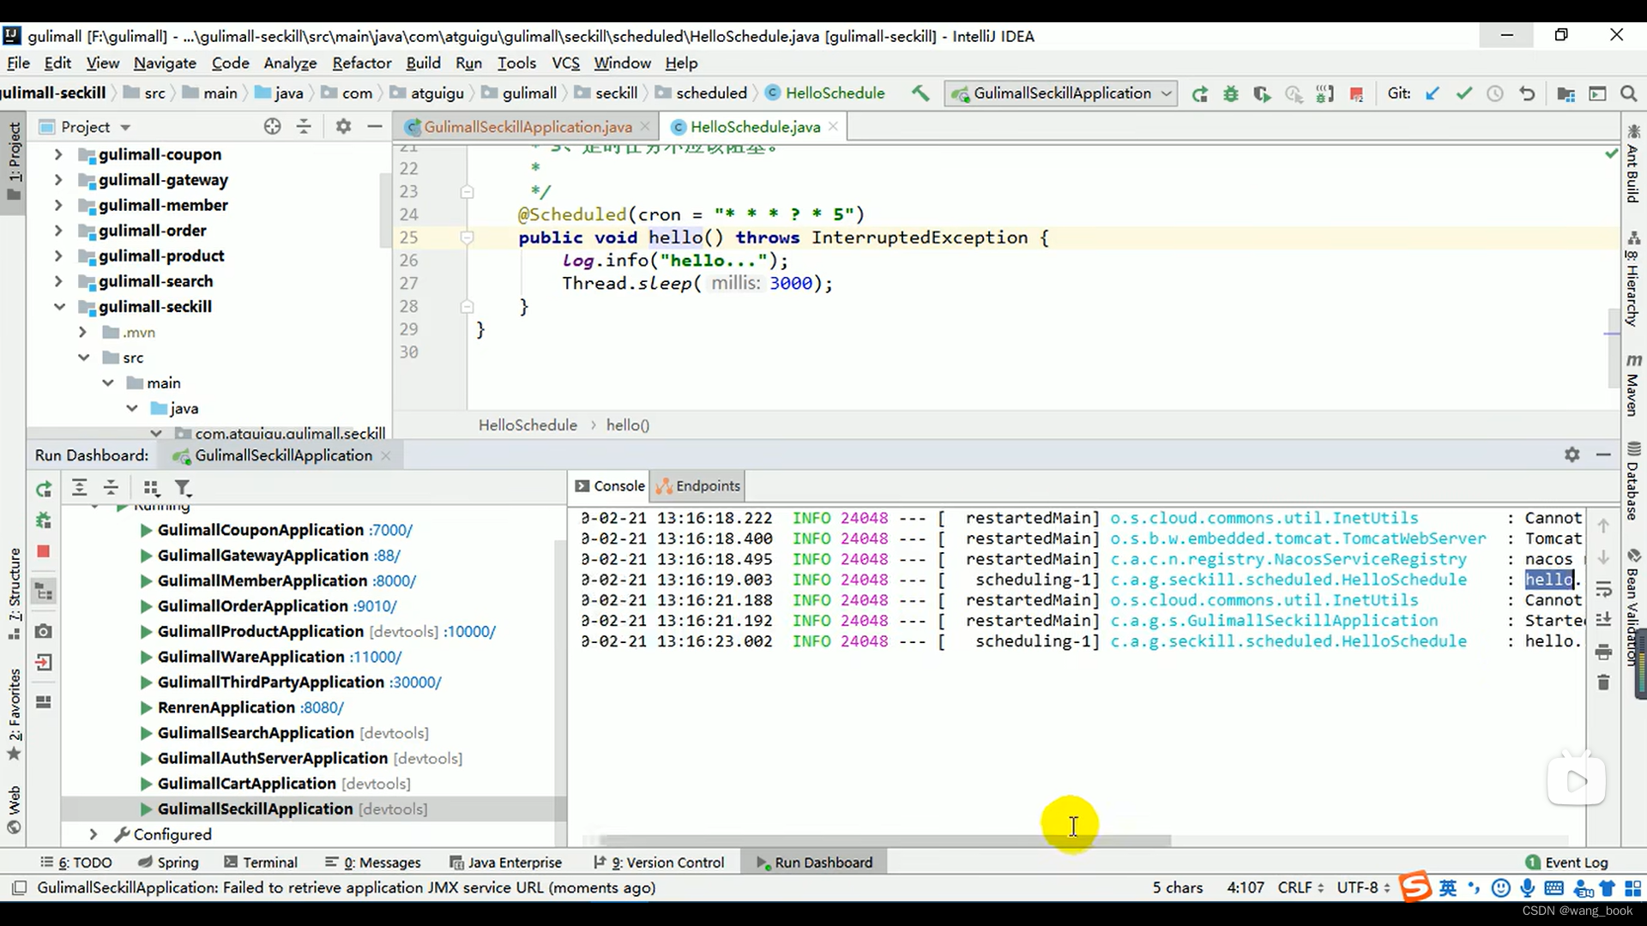This screenshot has width=1647, height=926.
Task: Open Spring tool window
Action: 168,863
